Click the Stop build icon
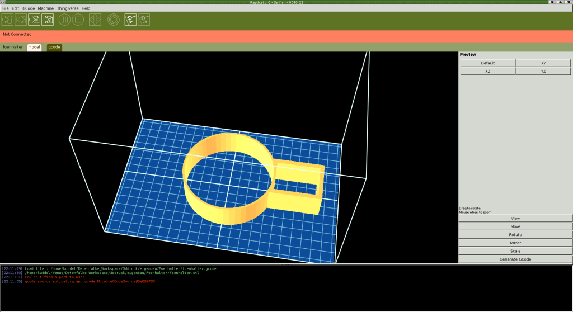The height and width of the screenshot is (312, 573). click(78, 20)
